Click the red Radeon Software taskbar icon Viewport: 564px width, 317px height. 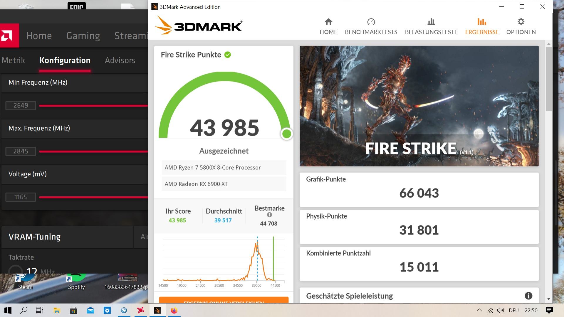[141, 310]
